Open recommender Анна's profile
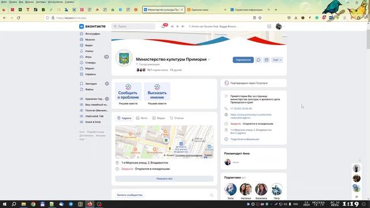 tap(228, 162)
